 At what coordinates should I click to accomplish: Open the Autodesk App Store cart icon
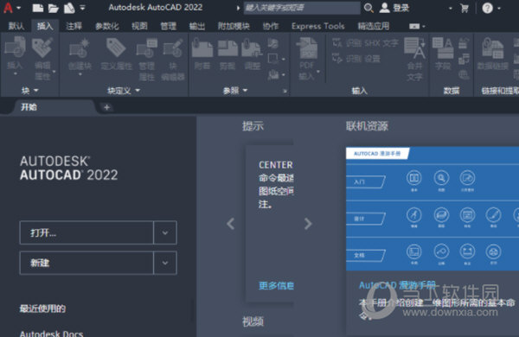point(465,9)
